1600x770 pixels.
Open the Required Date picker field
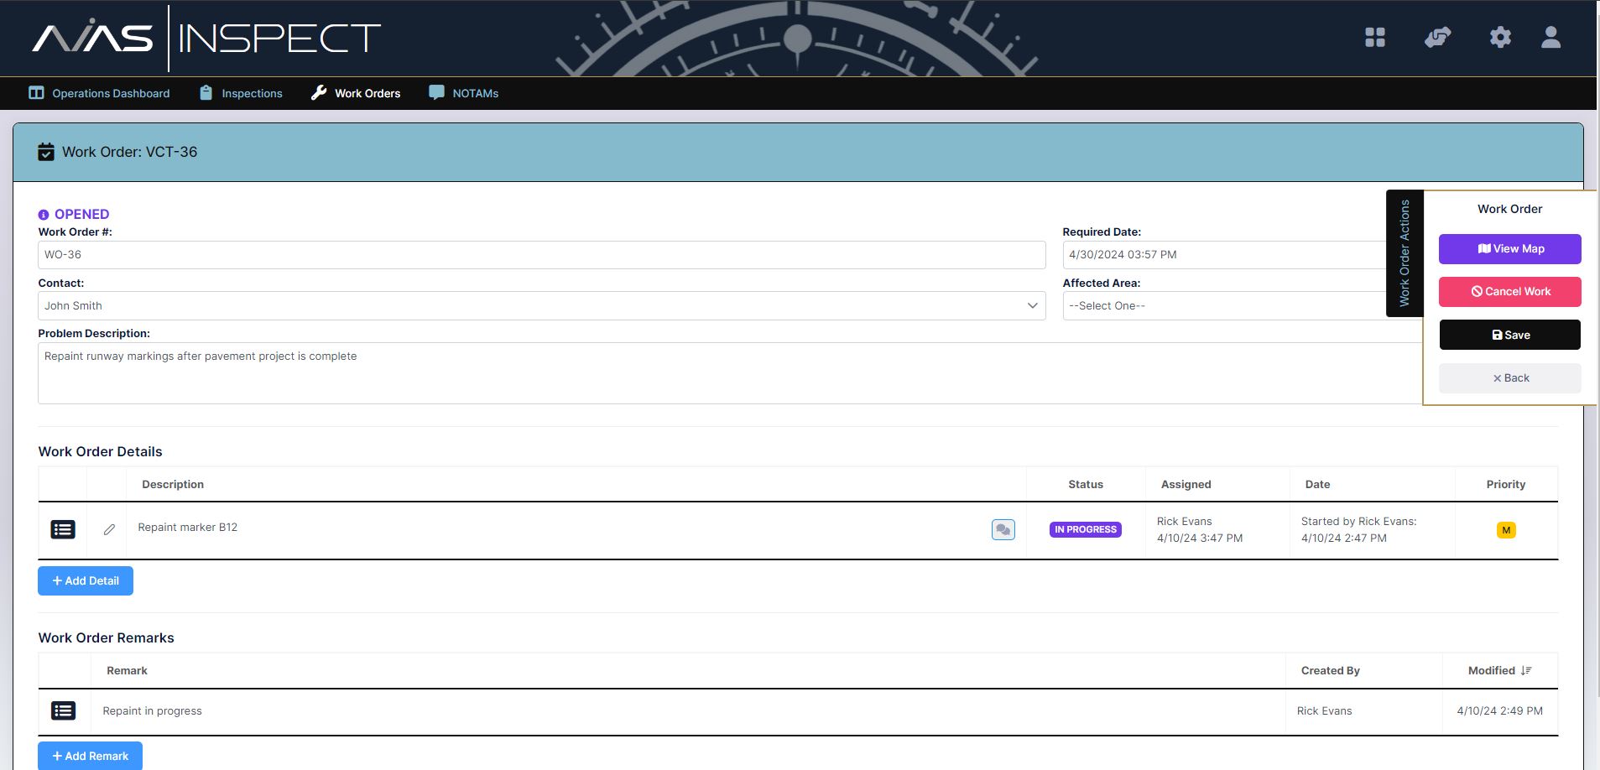click(1225, 254)
